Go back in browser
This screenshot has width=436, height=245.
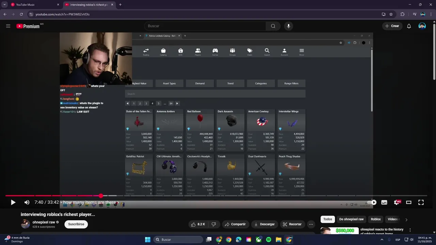coord(5,14)
